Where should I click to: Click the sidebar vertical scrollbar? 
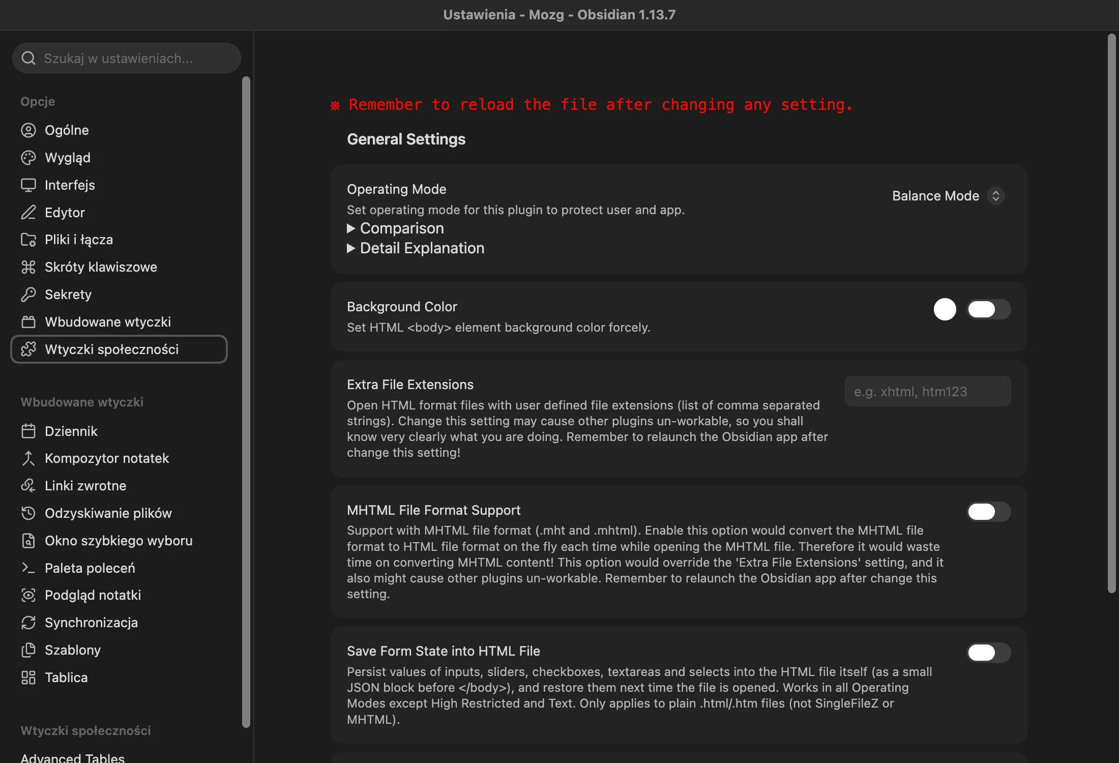pos(246,402)
